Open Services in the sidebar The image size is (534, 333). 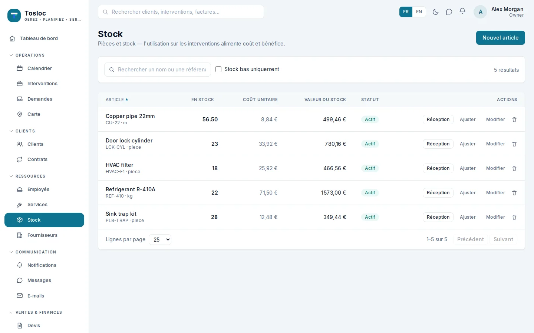tap(44, 205)
